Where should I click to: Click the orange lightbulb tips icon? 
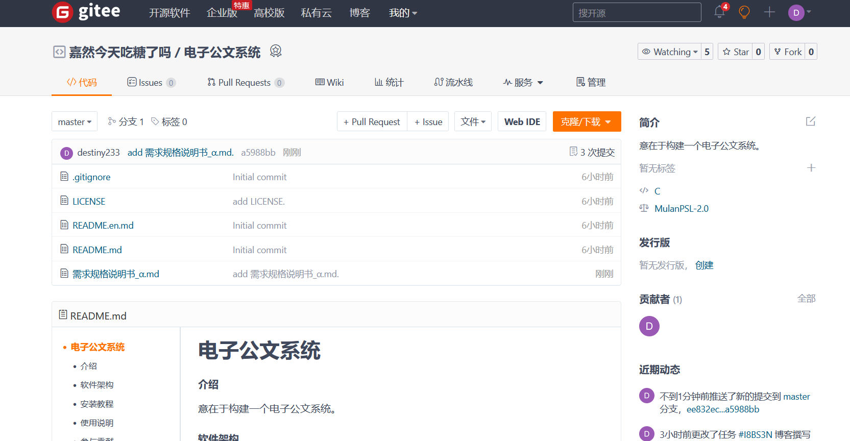[744, 12]
